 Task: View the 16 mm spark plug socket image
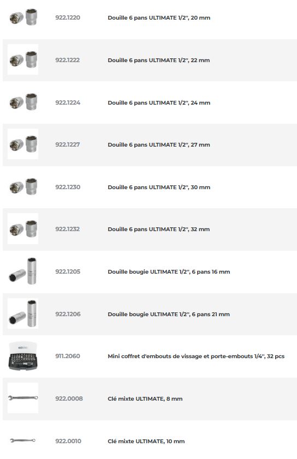(x=23, y=271)
